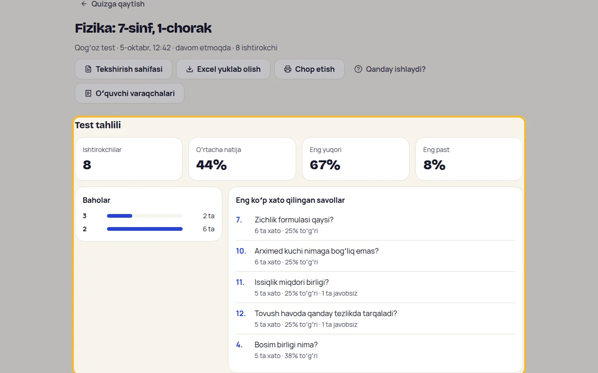Click the 6 ta count for grade 2
The image size is (598, 373).
coord(209,229)
